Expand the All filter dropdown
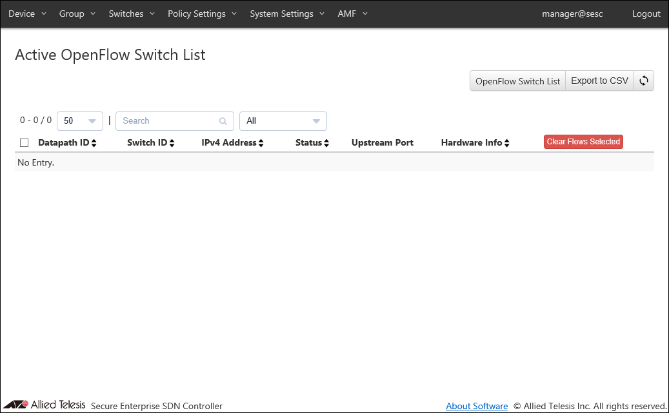The image size is (669, 413). coord(283,121)
